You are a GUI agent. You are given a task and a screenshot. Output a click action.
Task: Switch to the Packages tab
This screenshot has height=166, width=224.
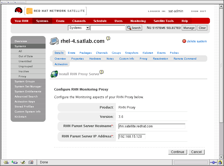pyautogui.click(x=86, y=53)
